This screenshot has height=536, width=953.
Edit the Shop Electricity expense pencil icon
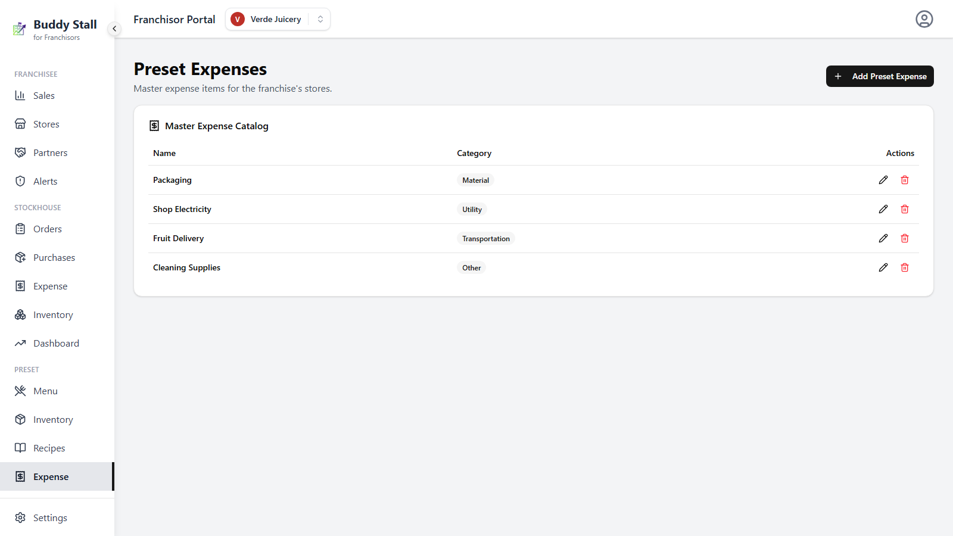883,209
